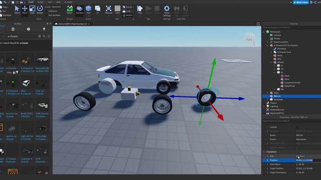Screen dimensions: 321x180
Task: Expand the FL wheel node
Action: (x=275, y=65)
